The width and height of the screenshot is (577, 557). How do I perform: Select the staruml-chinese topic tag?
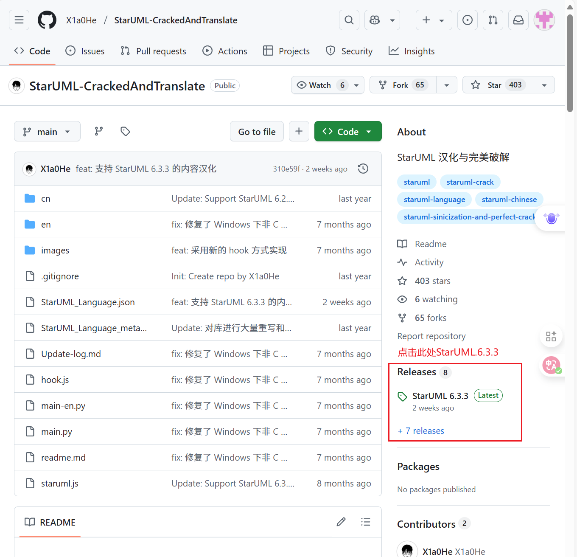coord(509,200)
